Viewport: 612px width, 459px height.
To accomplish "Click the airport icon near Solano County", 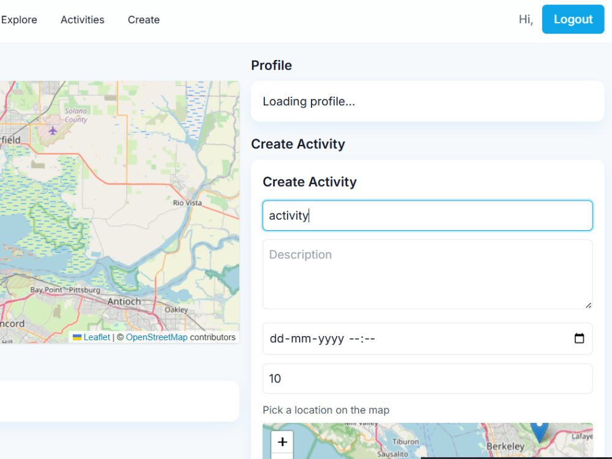I will point(53,130).
